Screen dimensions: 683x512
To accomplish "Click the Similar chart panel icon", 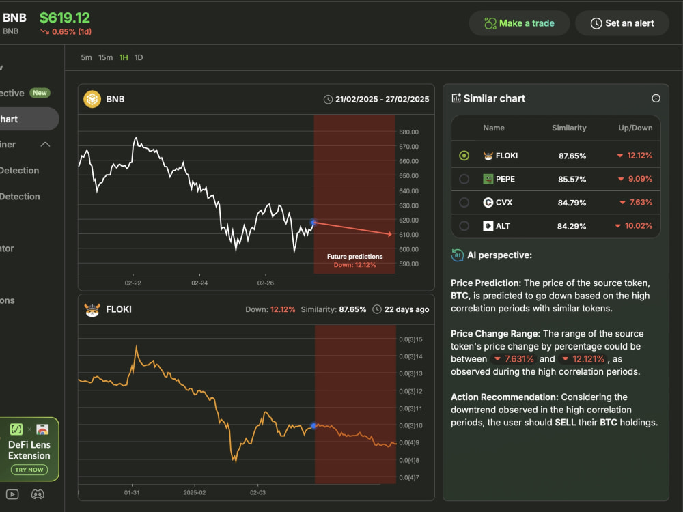I will pos(456,98).
